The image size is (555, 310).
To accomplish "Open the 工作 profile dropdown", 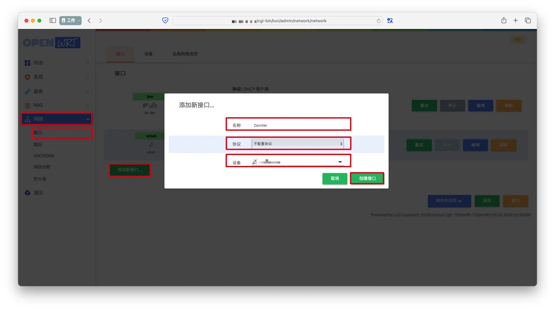I will 70,21.
